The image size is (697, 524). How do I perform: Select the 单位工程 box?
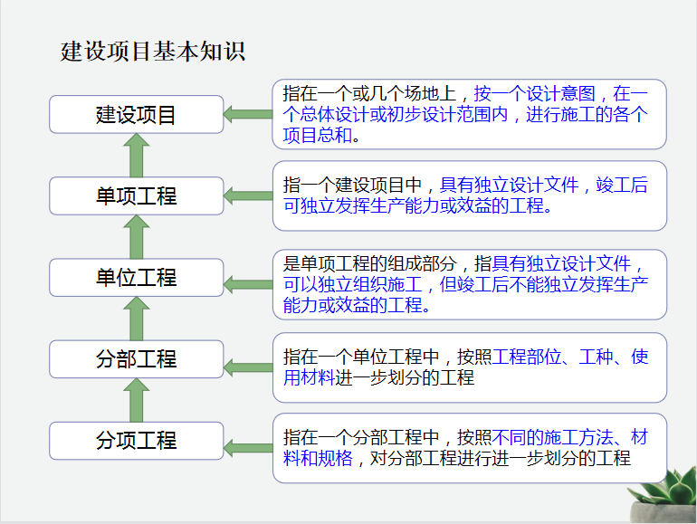pyautogui.click(x=137, y=277)
